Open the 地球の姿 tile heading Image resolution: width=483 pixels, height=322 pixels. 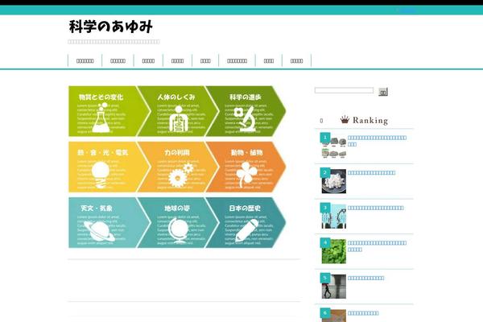pyautogui.click(x=177, y=208)
